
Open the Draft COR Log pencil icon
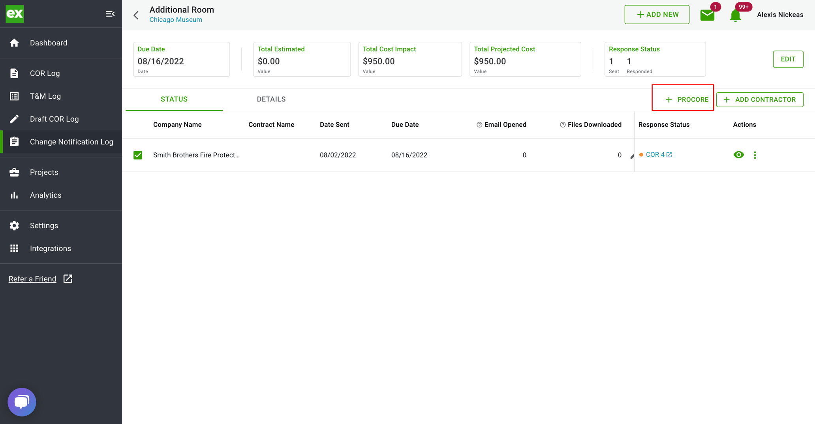15,118
